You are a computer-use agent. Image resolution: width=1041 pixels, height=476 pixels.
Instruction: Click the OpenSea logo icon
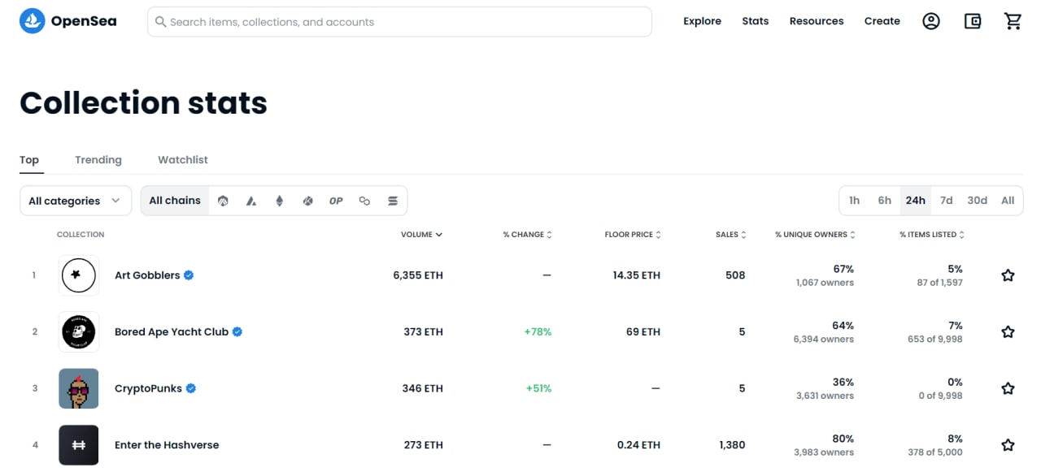33,21
